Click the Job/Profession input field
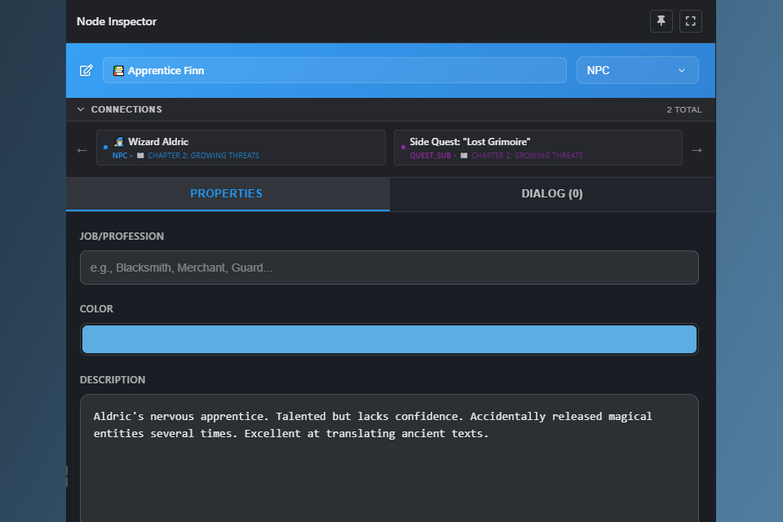The image size is (783, 522). coord(389,267)
